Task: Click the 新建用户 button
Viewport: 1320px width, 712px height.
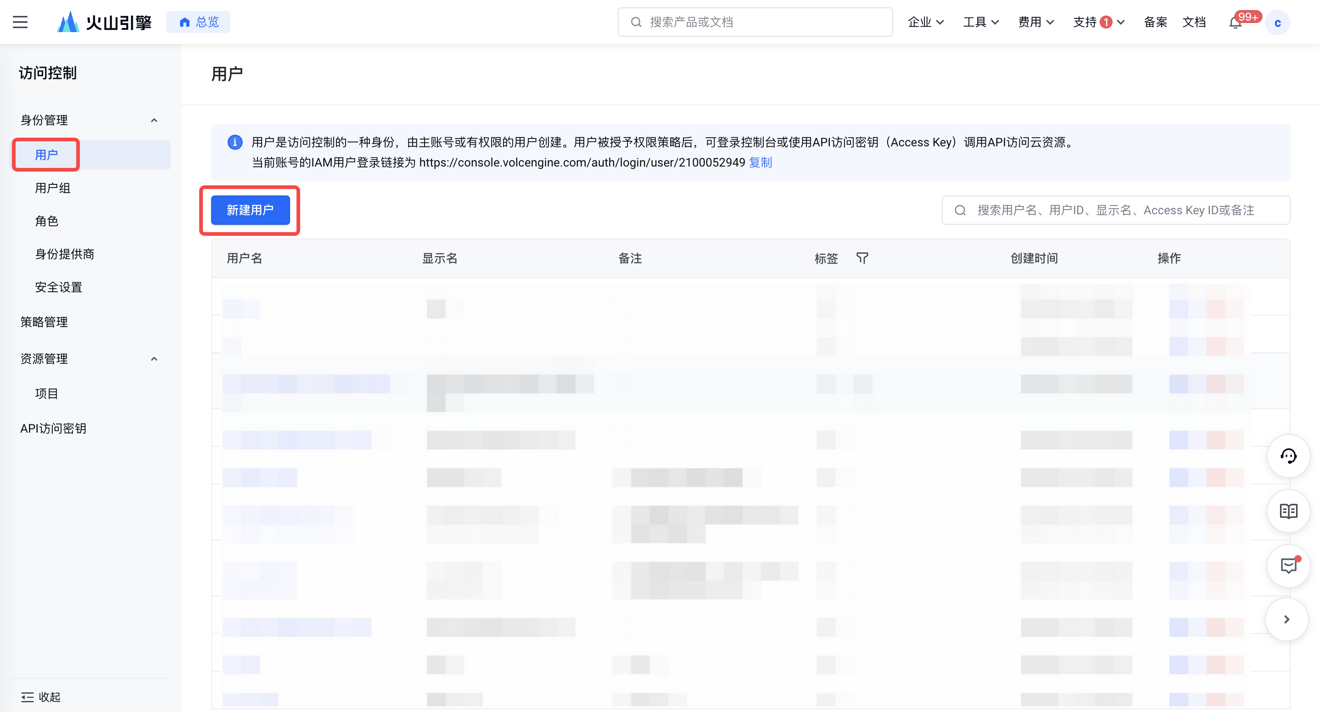Action: click(250, 210)
